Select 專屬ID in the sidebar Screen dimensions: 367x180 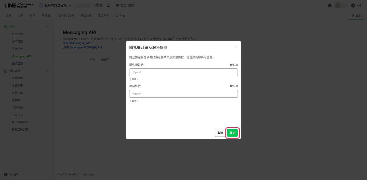point(16,100)
